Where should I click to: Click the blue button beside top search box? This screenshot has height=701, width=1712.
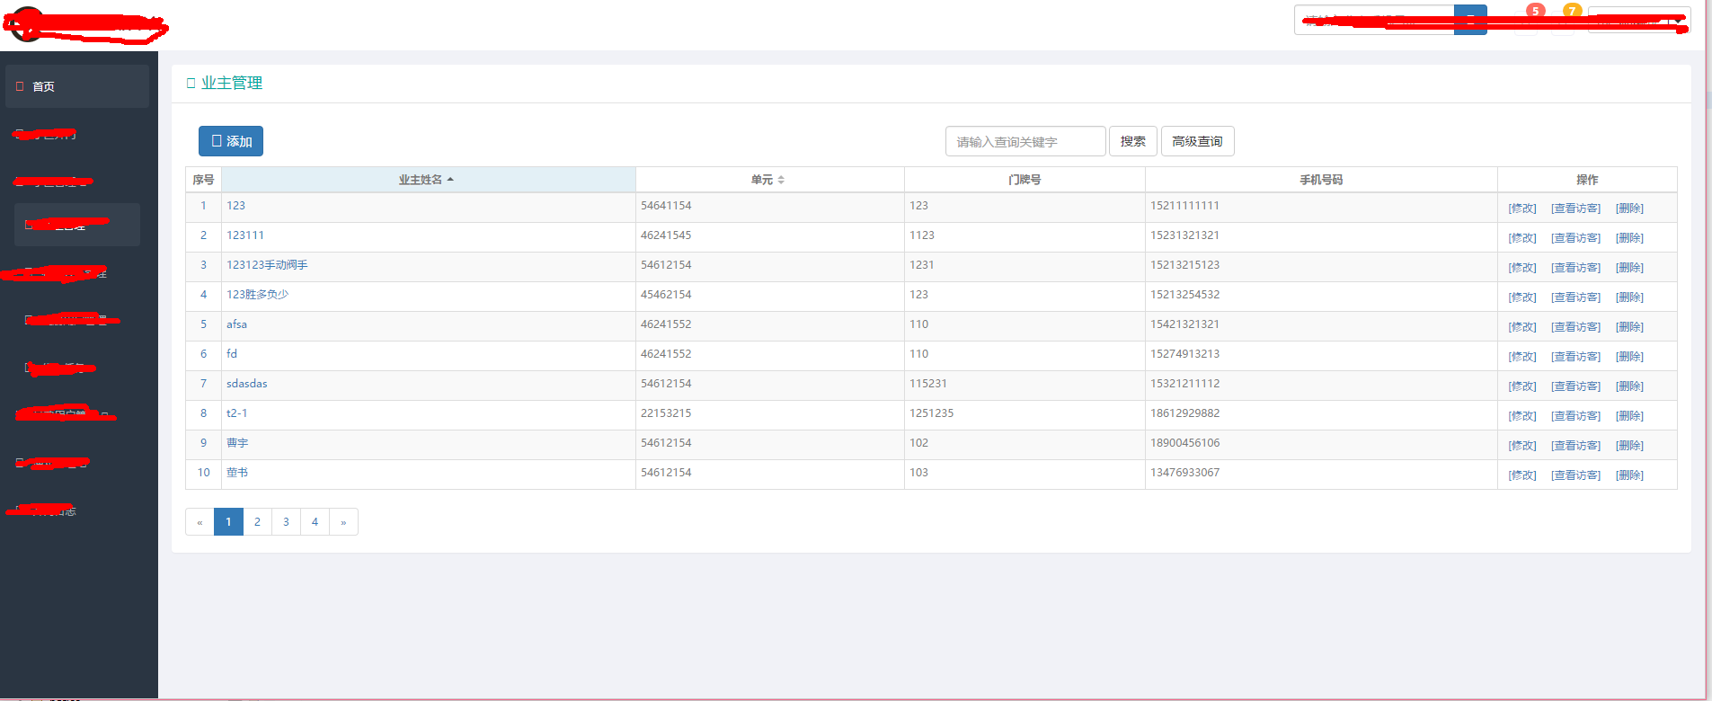1470,20
